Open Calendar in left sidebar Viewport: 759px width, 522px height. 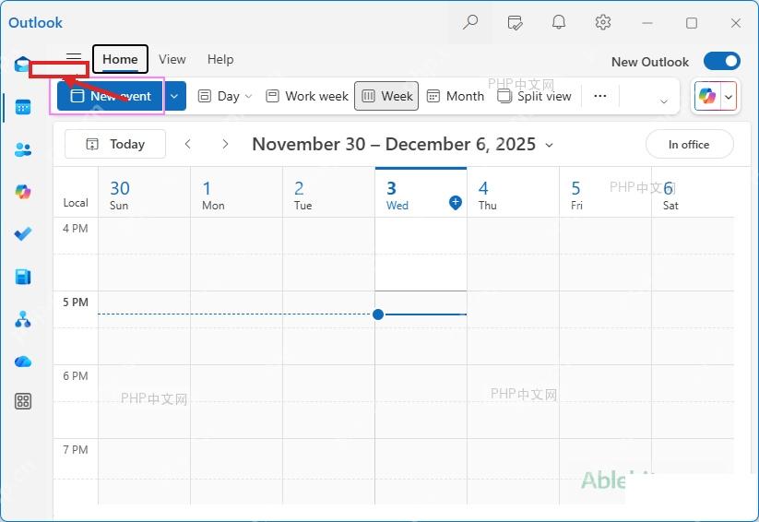point(23,107)
